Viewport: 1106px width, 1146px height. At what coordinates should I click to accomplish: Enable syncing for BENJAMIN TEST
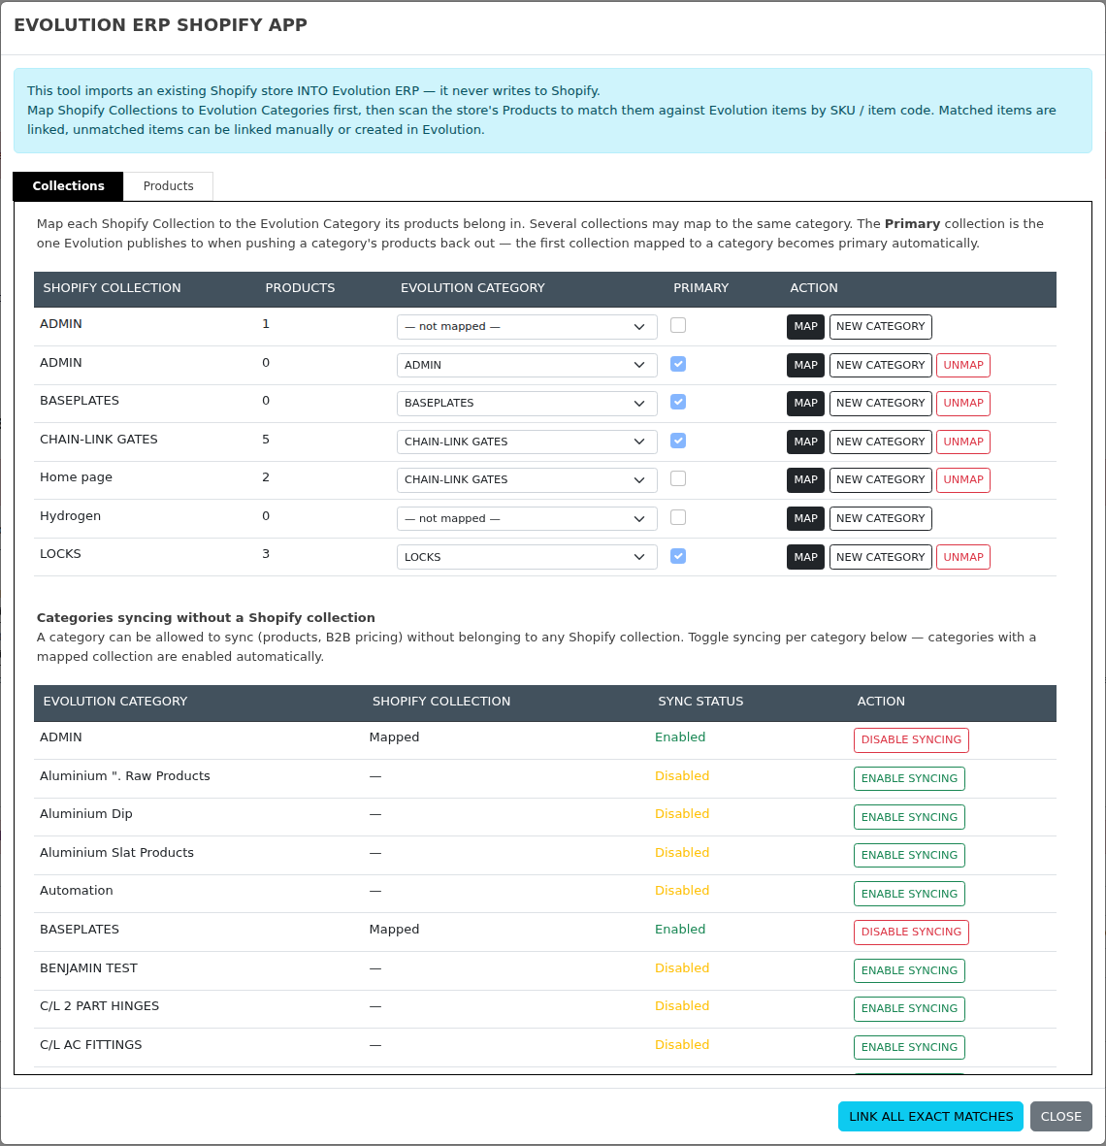pos(909,970)
